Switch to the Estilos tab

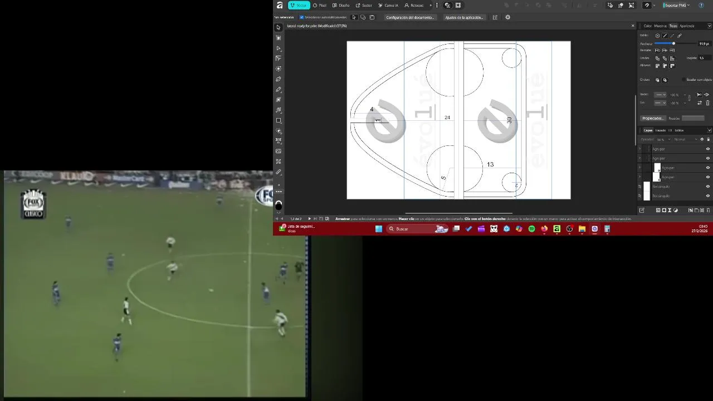coord(679,130)
